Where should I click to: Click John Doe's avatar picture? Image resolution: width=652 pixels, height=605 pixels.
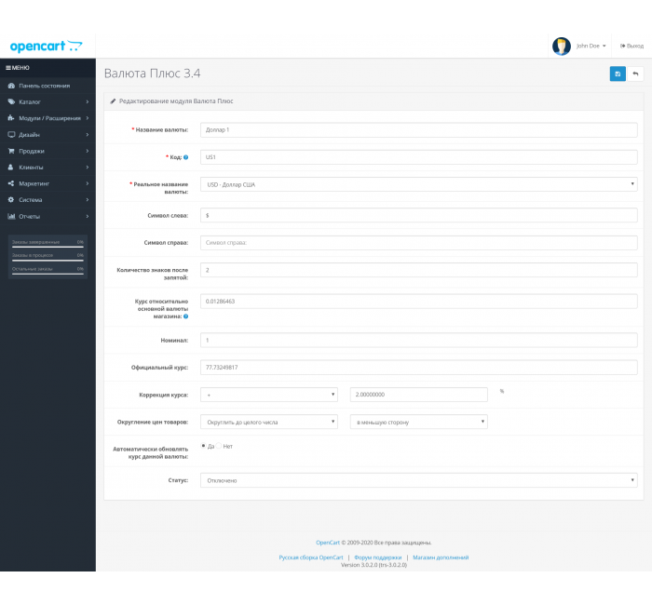(x=562, y=47)
